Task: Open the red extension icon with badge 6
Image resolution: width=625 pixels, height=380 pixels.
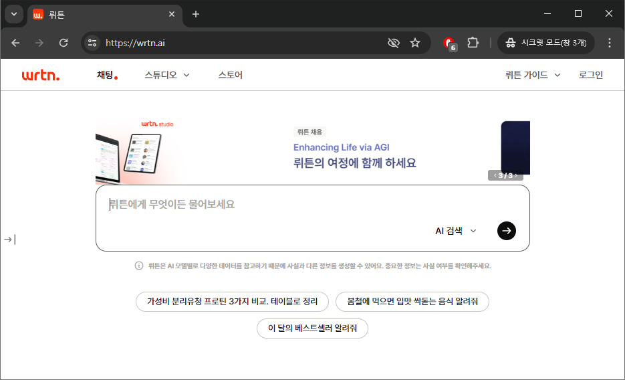Action: 450,43
